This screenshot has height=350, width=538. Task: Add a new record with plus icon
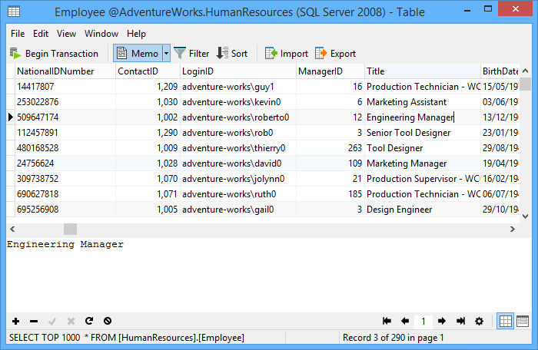(x=16, y=321)
